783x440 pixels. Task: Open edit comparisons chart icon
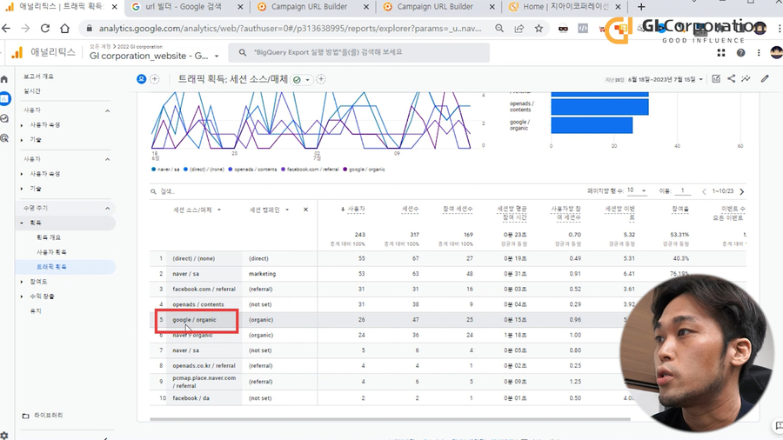716,79
